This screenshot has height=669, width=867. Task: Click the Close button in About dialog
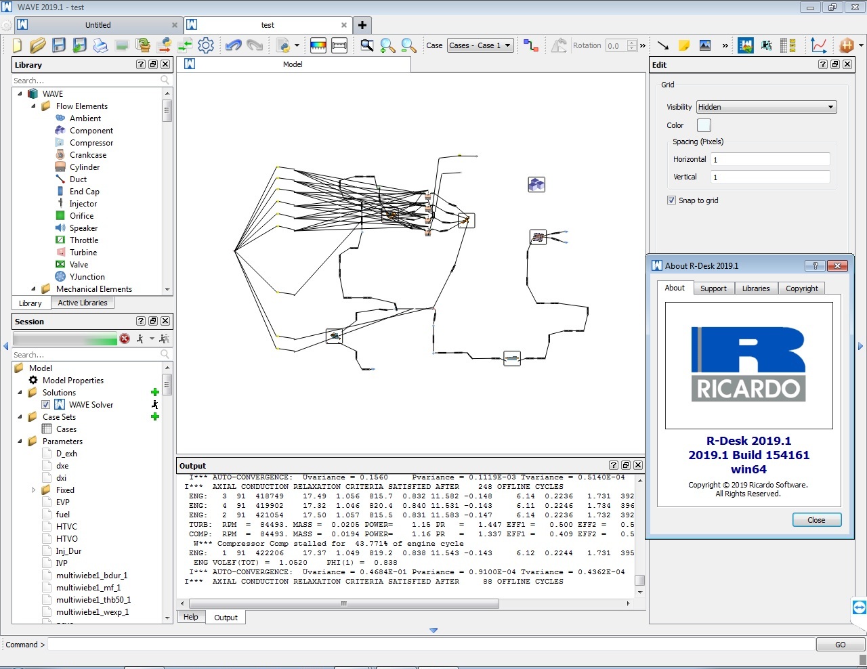[x=816, y=520]
